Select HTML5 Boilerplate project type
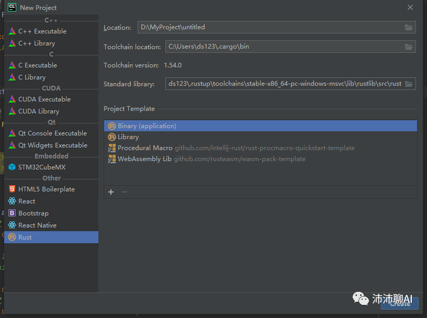 [51, 189]
